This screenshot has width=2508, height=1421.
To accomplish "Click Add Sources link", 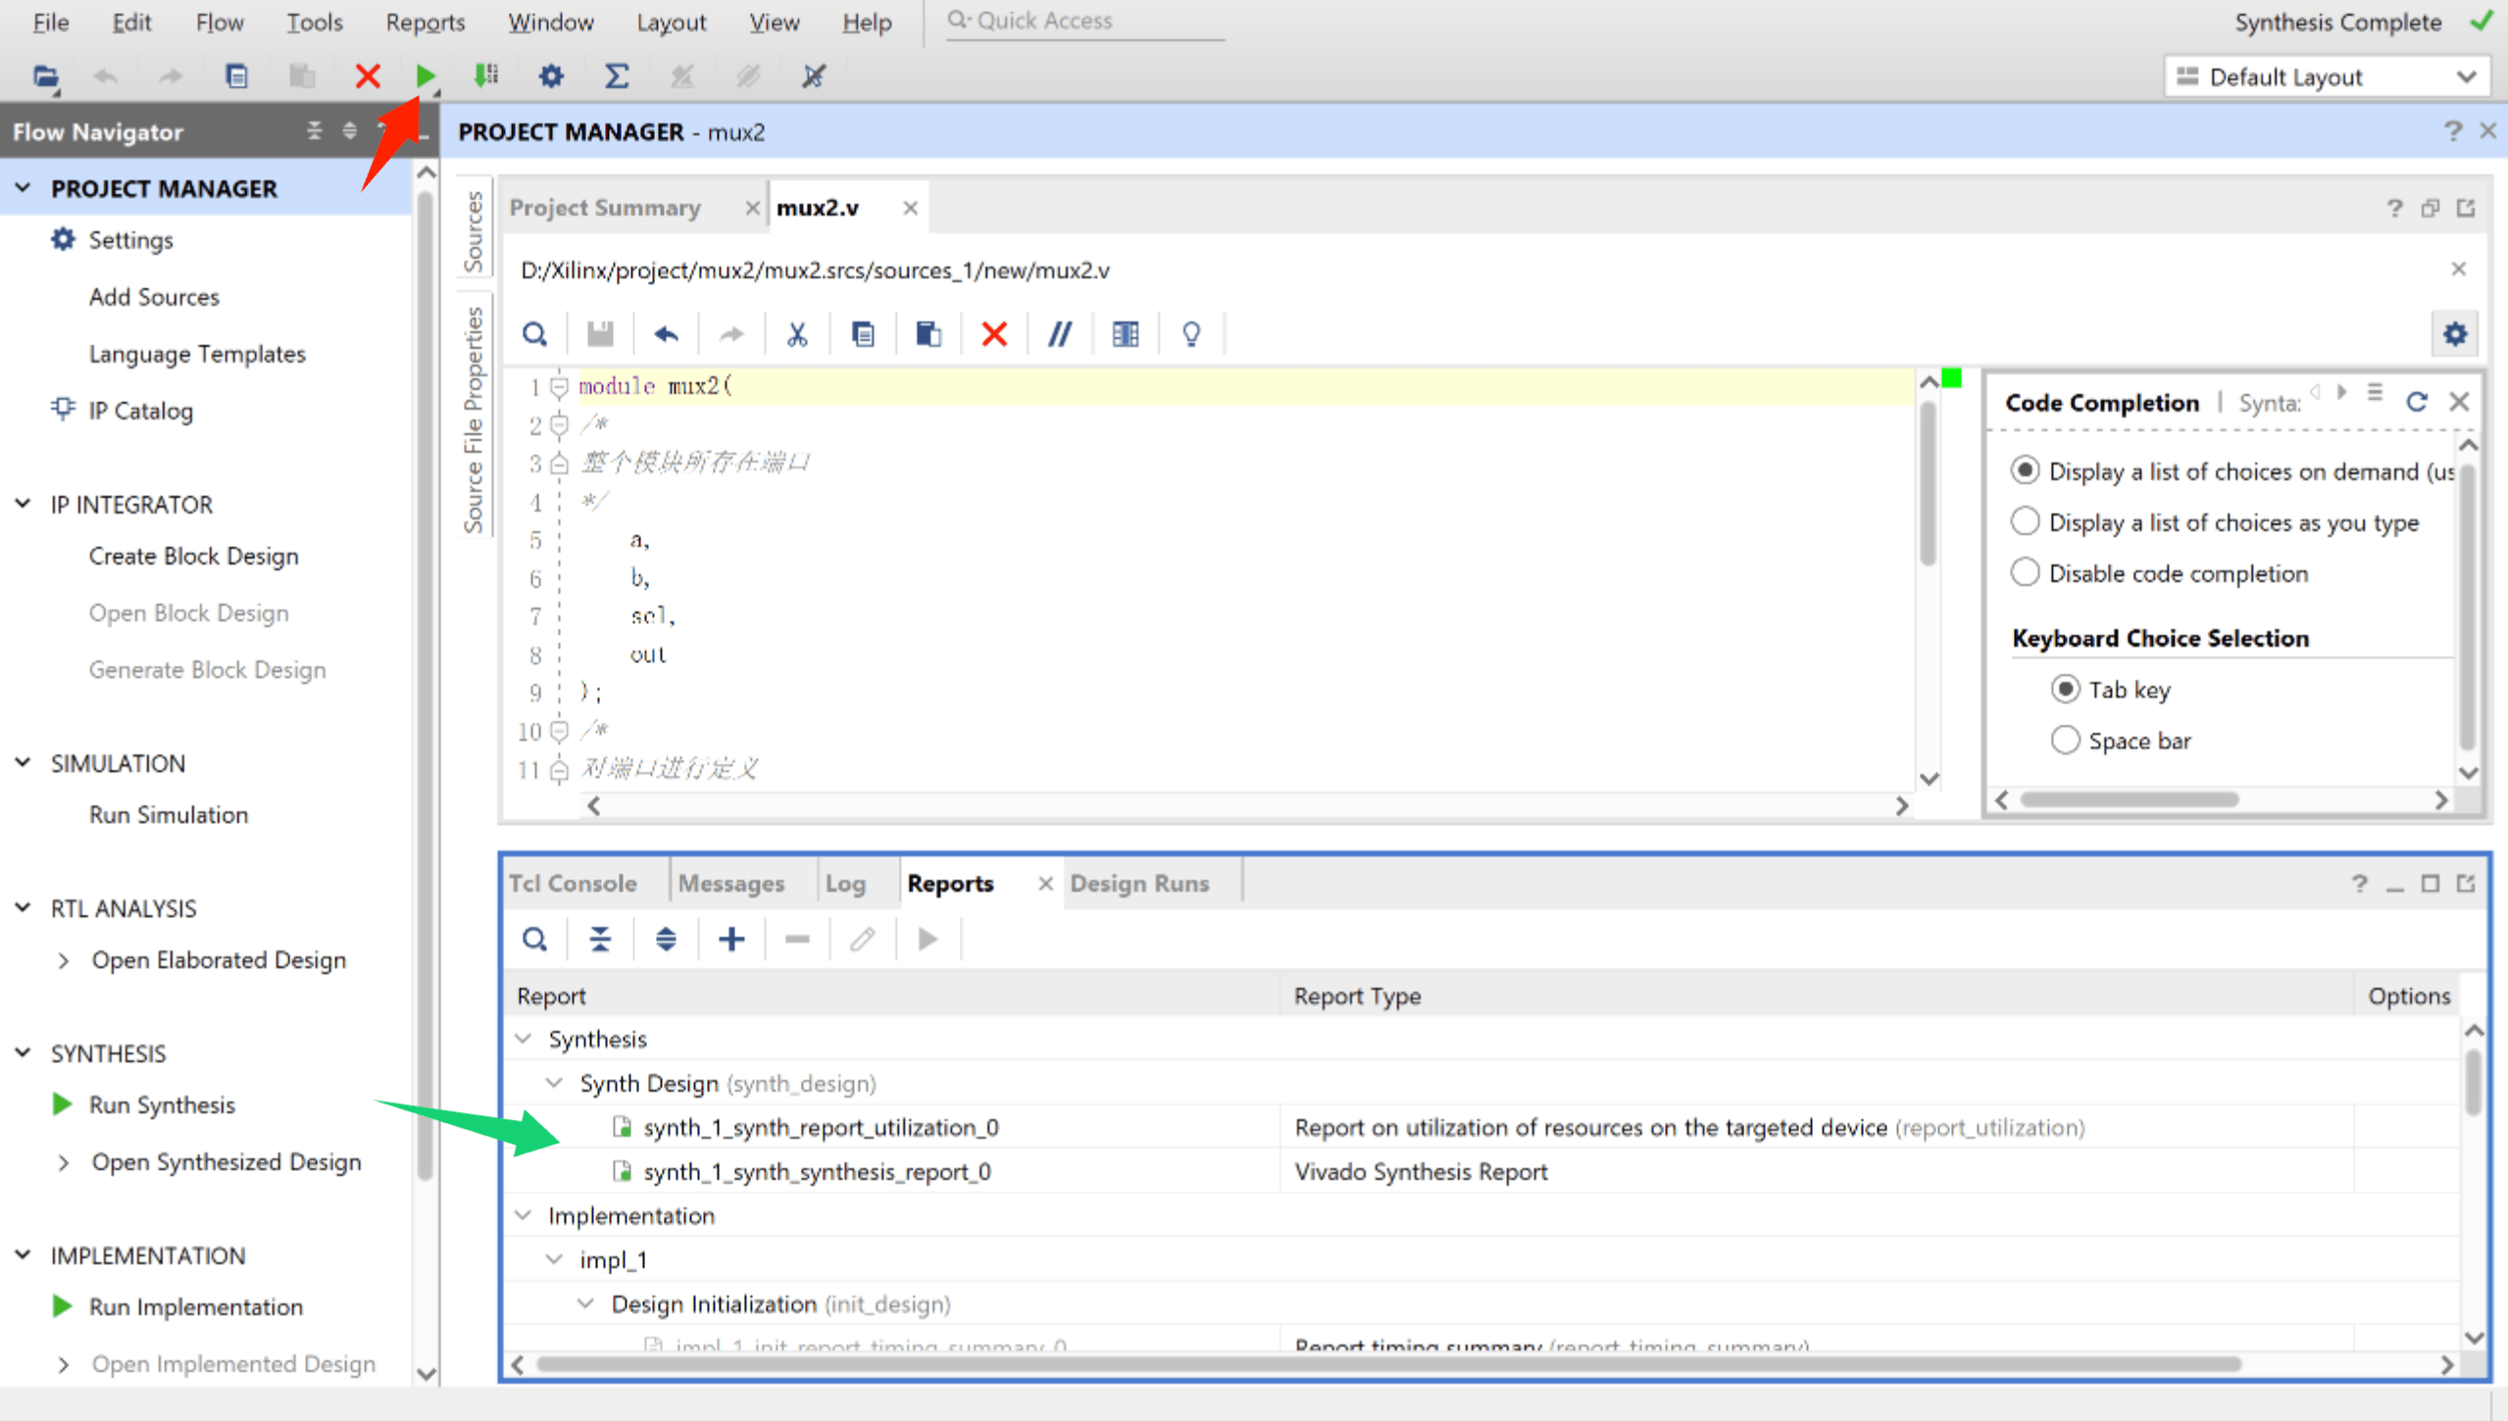I will pos(154,297).
